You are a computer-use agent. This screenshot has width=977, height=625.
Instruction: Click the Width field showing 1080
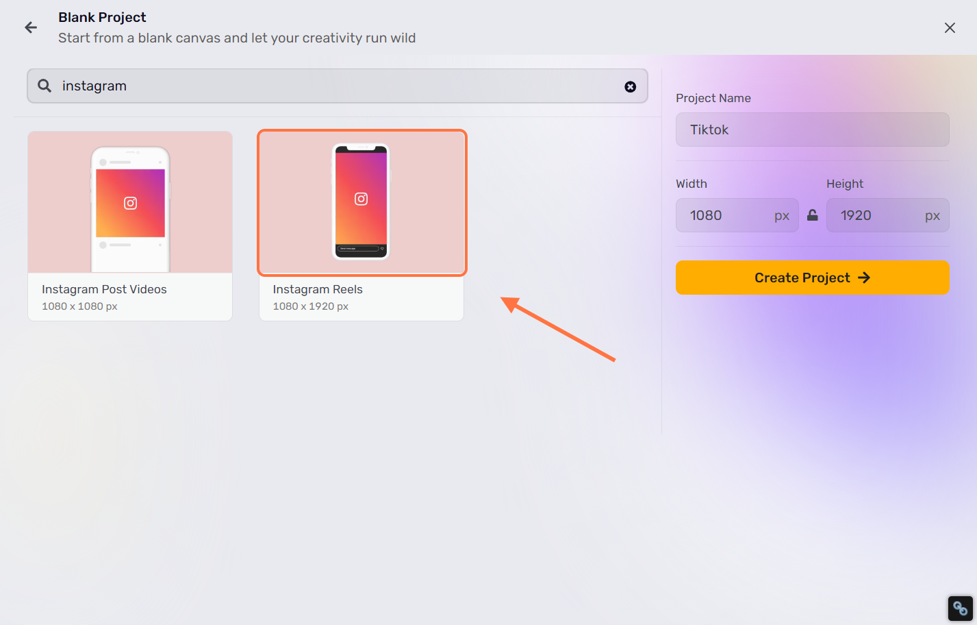tap(737, 215)
